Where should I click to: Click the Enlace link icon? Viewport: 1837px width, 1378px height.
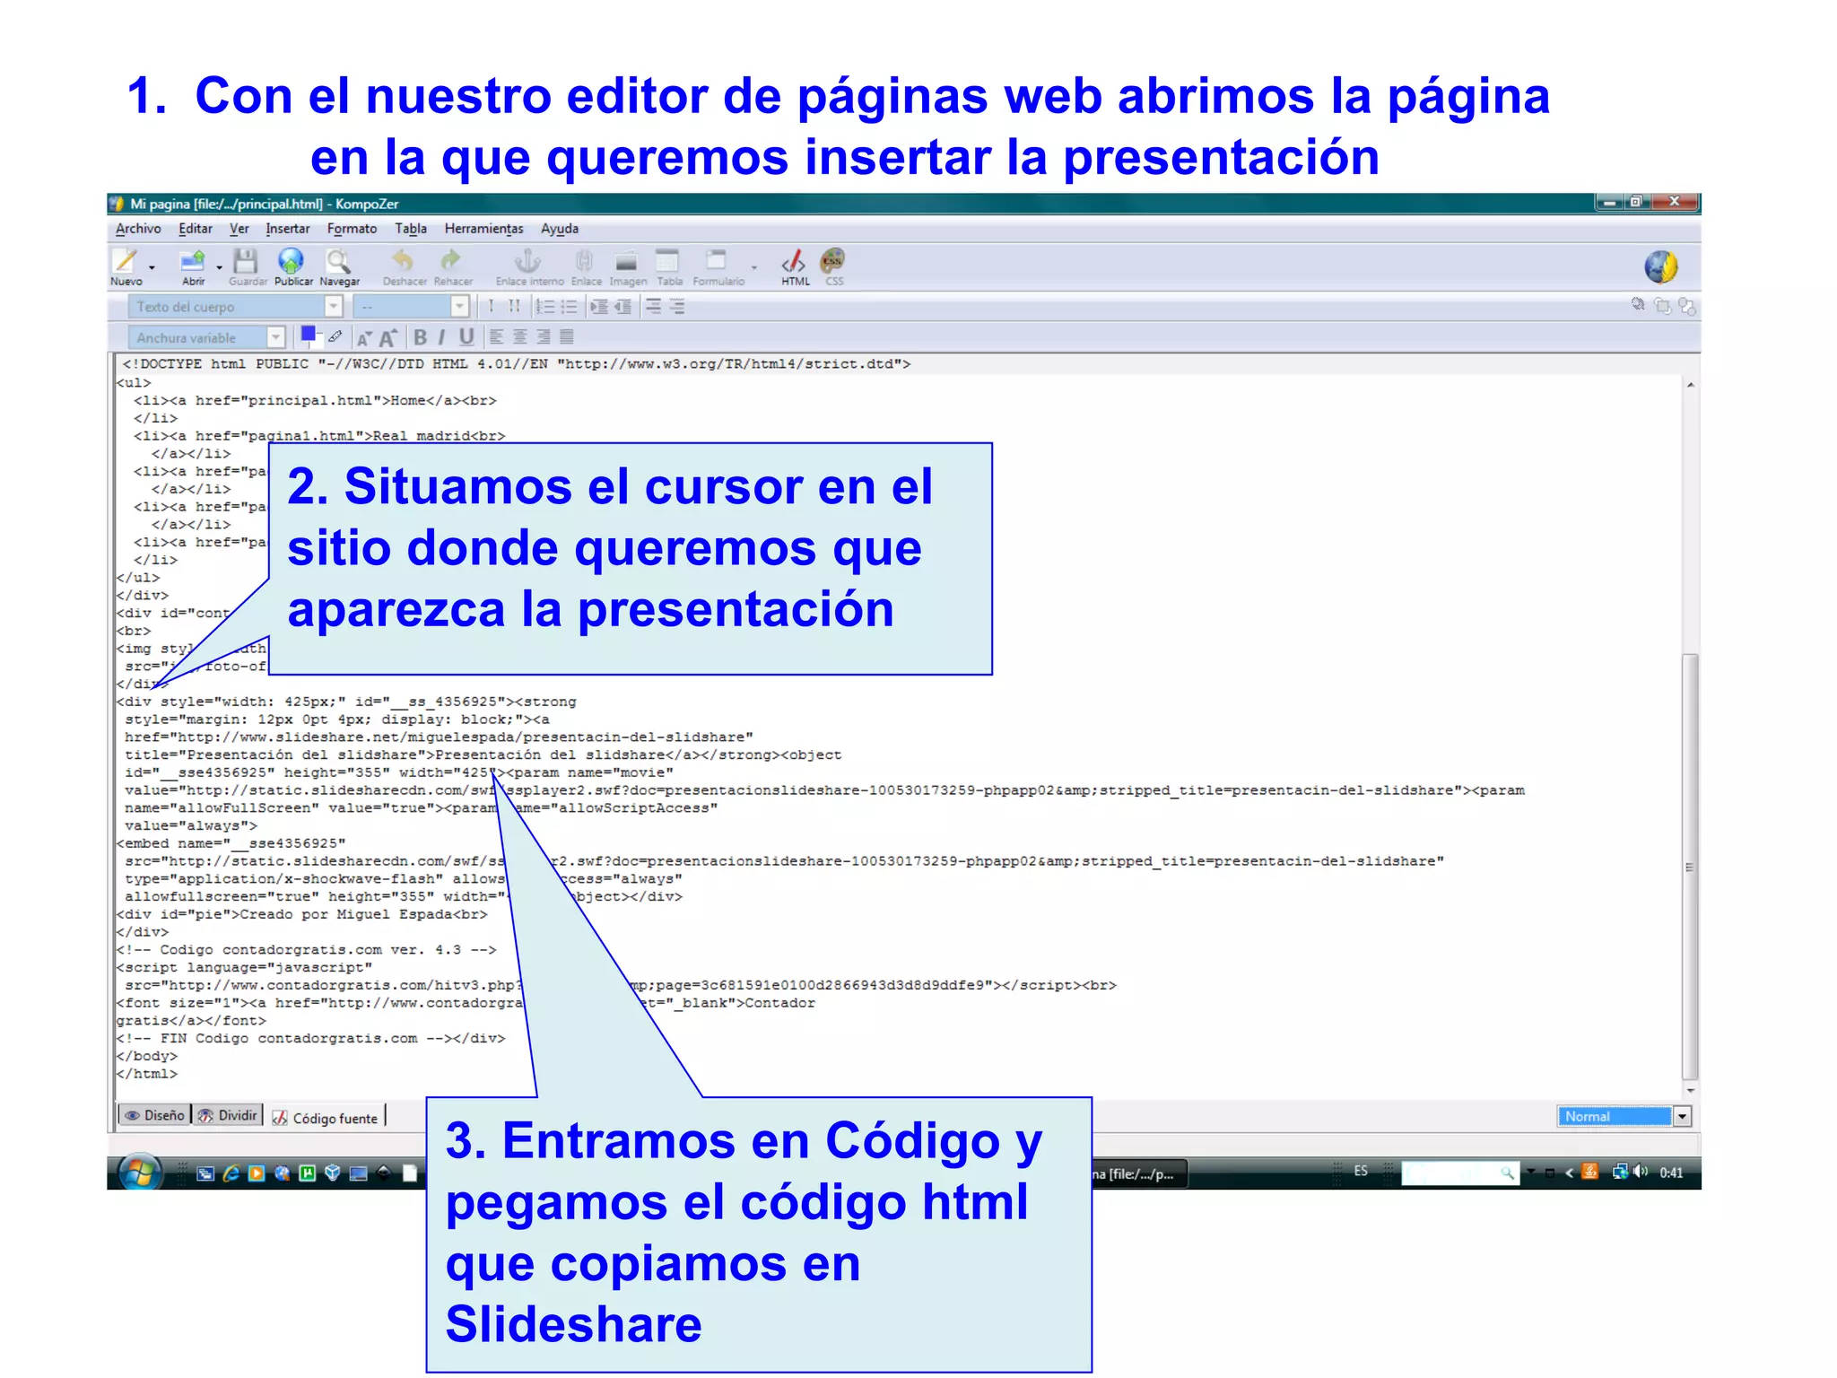(584, 261)
